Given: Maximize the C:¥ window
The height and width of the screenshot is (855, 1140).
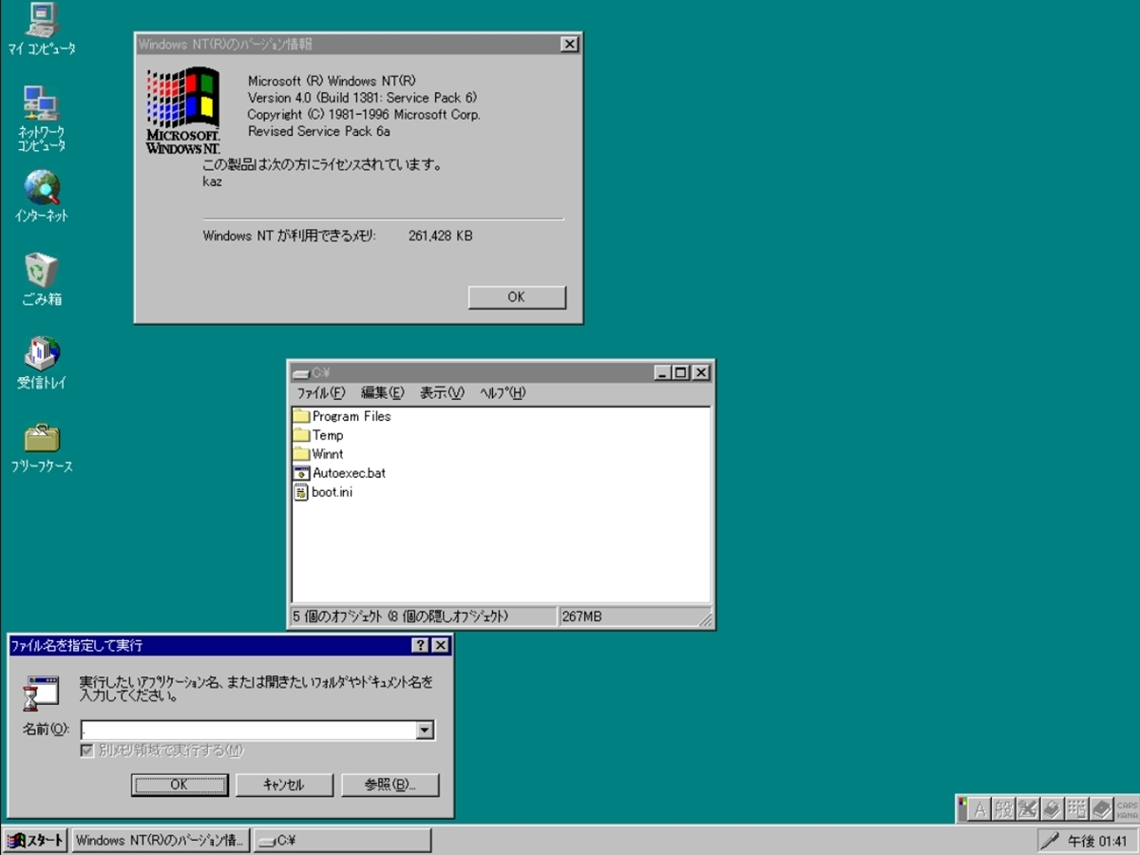Looking at the screenshot, I should tap(680, 373).
